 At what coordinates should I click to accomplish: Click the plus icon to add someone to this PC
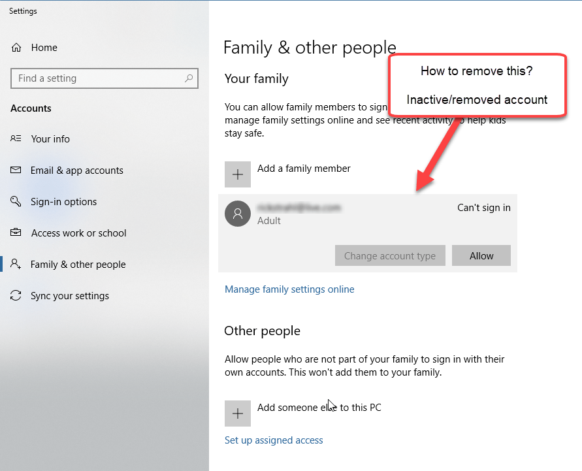(238, 413)
